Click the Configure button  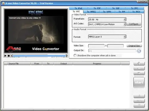[134, 24]
